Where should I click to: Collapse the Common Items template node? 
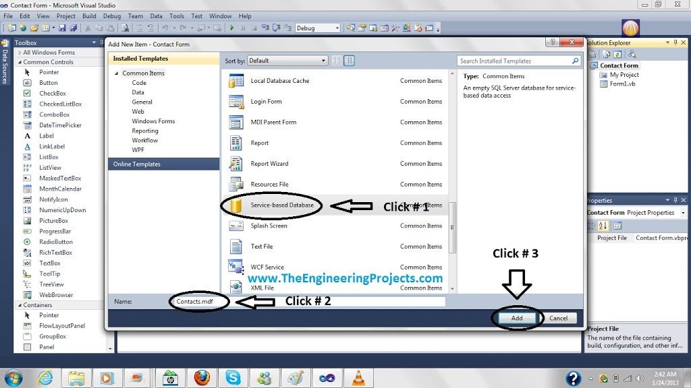pos(117,73)
